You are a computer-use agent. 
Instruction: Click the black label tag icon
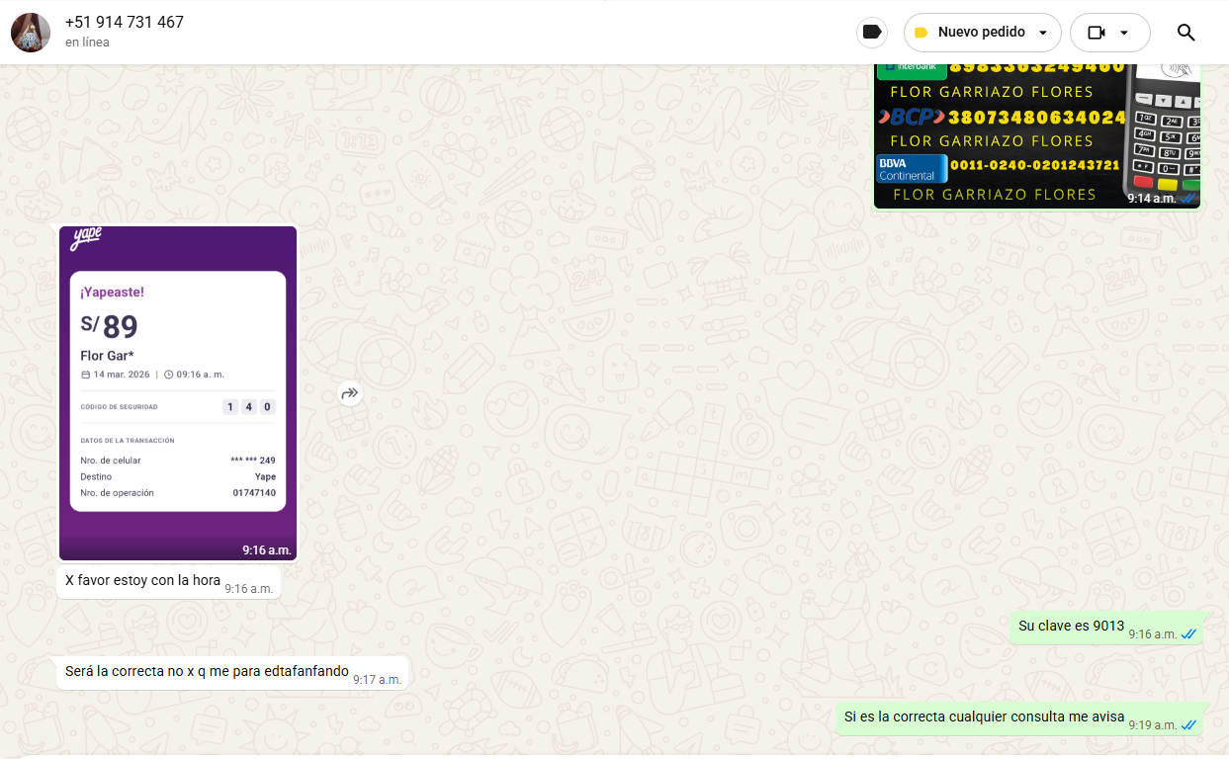click(871, 33)
